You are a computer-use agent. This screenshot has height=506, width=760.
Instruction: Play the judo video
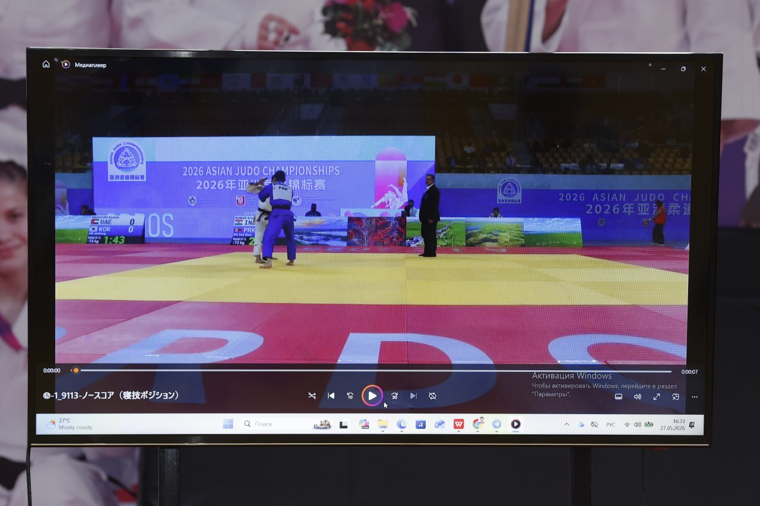coord(372,396)
